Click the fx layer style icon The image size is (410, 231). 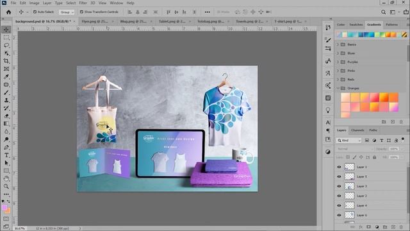pos(361,227)
